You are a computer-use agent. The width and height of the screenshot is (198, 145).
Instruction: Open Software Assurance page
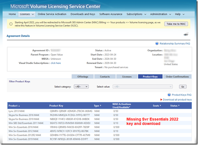point(111,14)
